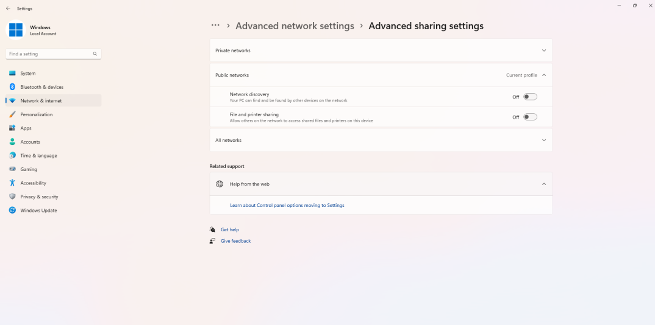Open Bluetooth & devices page
The width and height of the screenshot is (655, 325).
54,87
